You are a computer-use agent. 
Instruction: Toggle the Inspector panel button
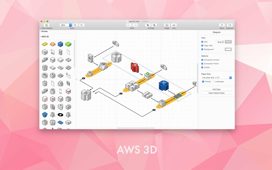coord(230,25)
